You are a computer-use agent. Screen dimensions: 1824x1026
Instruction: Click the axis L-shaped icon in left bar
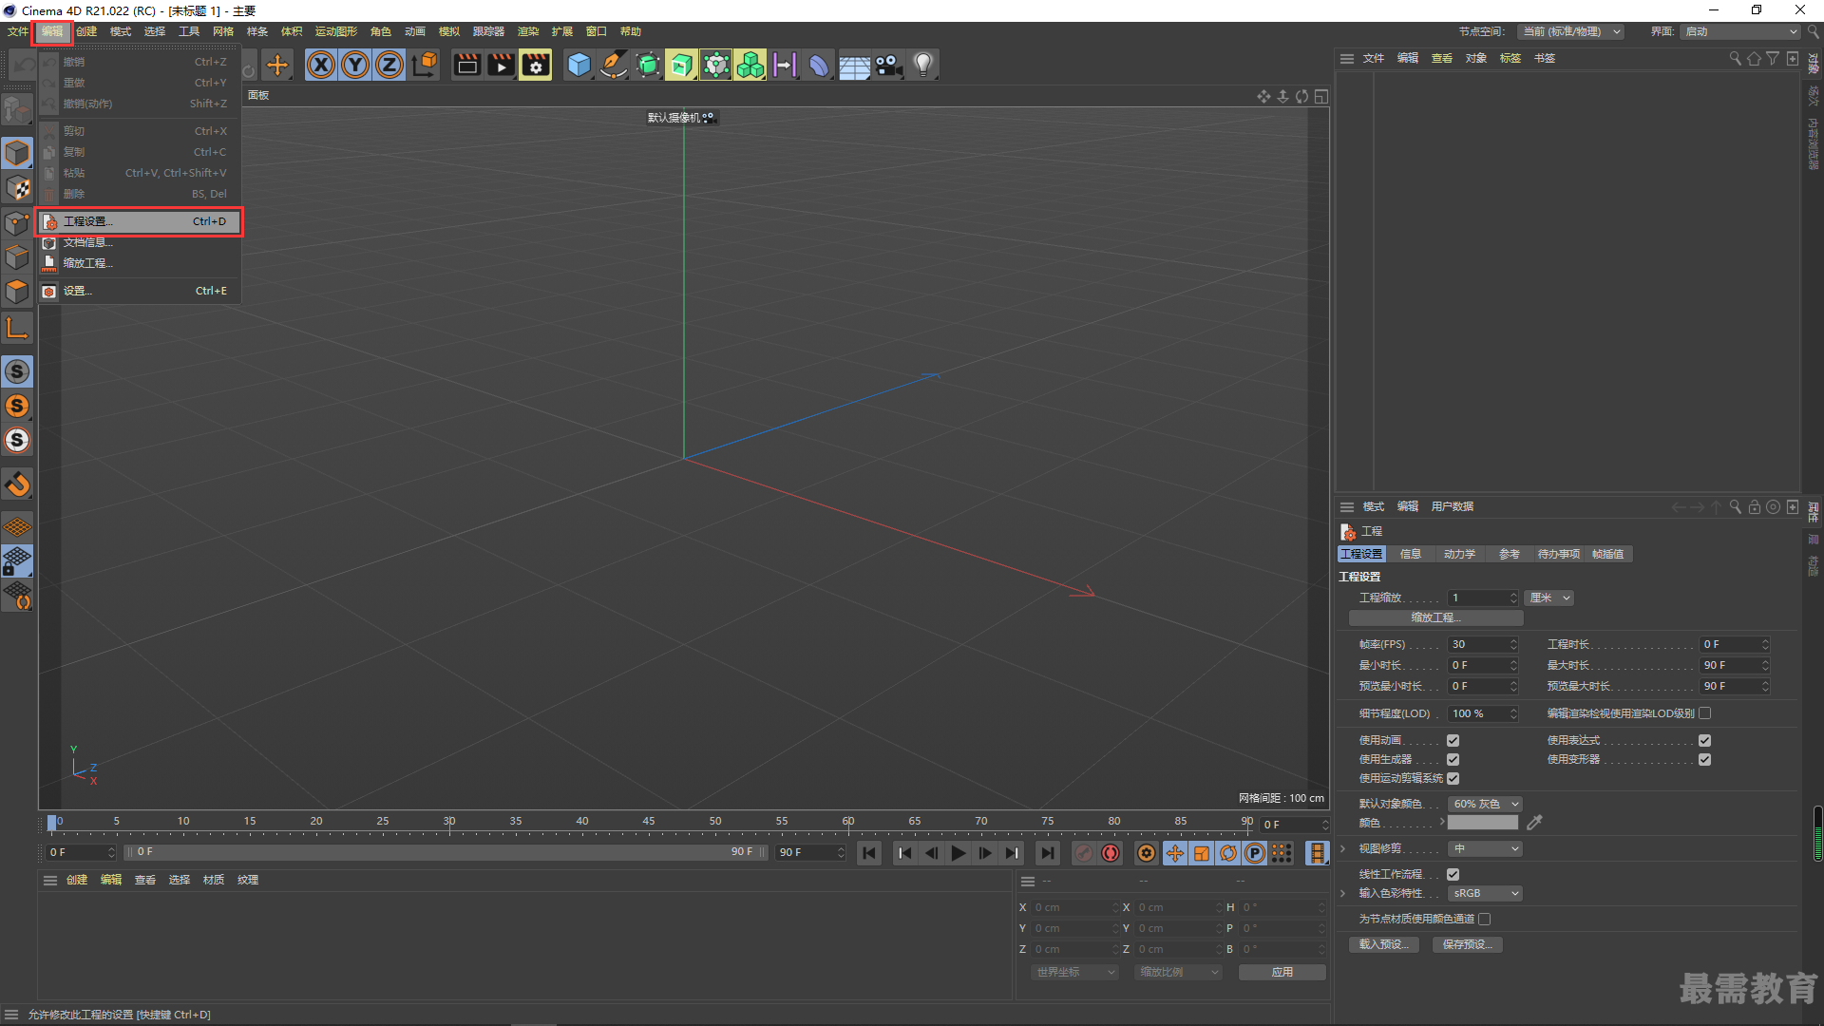coord(17,329)
